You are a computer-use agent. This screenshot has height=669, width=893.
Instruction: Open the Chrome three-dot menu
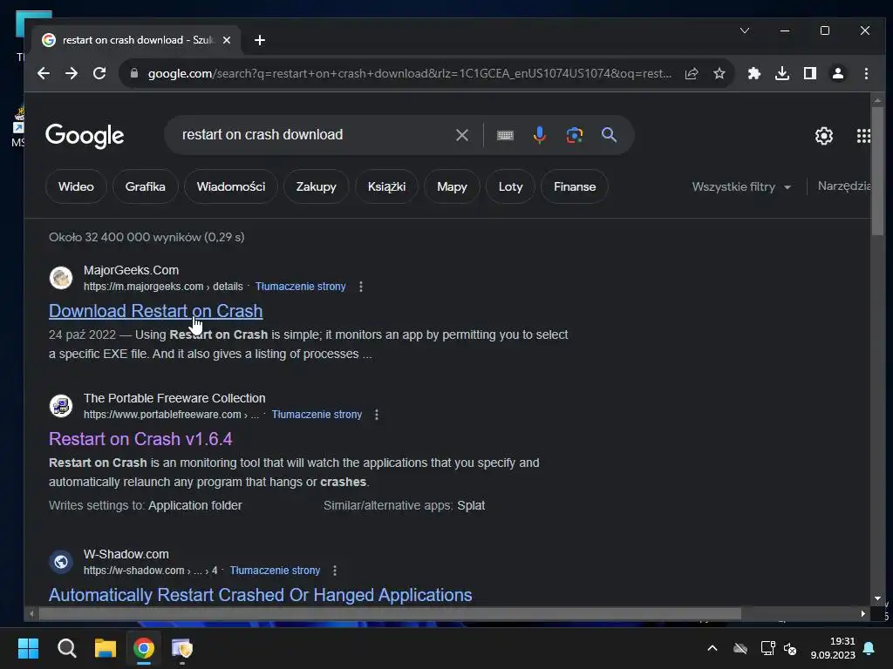tap(866, 73)
